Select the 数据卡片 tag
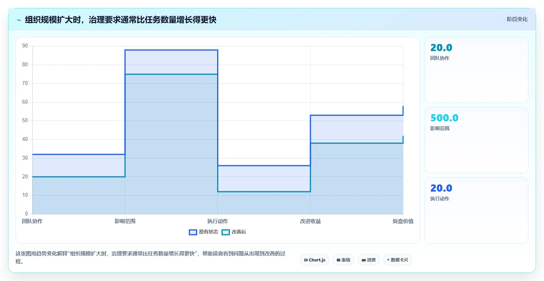Viewport: 544px width, 281px height. 398,260
